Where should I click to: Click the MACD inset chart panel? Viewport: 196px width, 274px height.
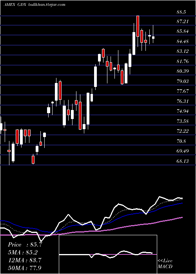tap(108, 254)
